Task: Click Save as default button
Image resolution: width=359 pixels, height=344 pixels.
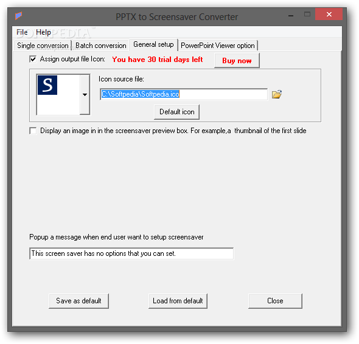Action: [78, 301]
